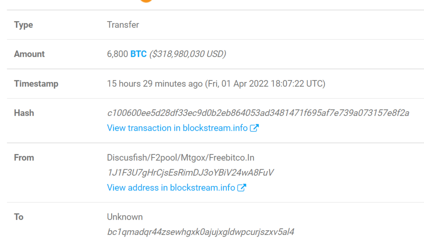Click the orange circle icon at top
The image size is (424, 238).
coord(146,1)
